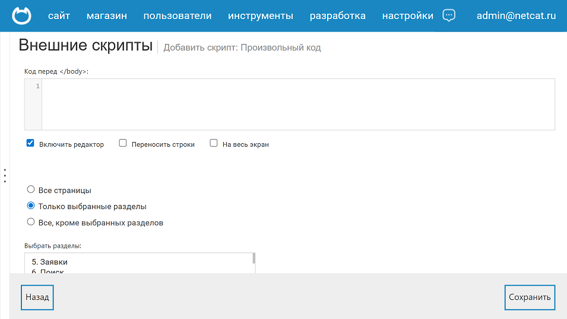This screenshot has width=567, height=319.
Task: Open the сайт menu
Action: 59,16
